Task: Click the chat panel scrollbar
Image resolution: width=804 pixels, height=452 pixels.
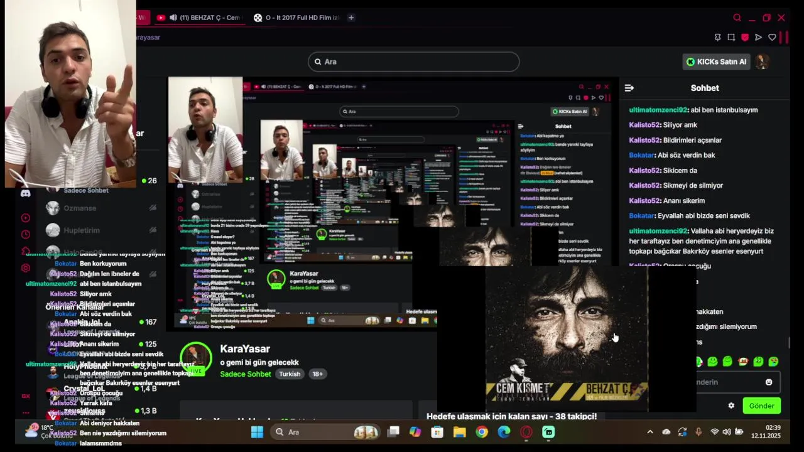Action: (789, 343)
